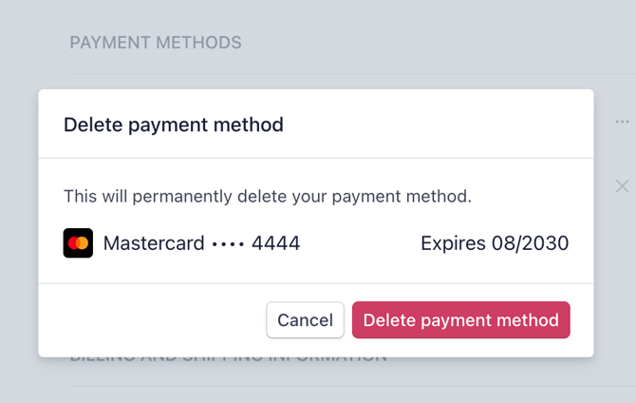Click the dialog footer area left of Cancel

pos(152,320)
